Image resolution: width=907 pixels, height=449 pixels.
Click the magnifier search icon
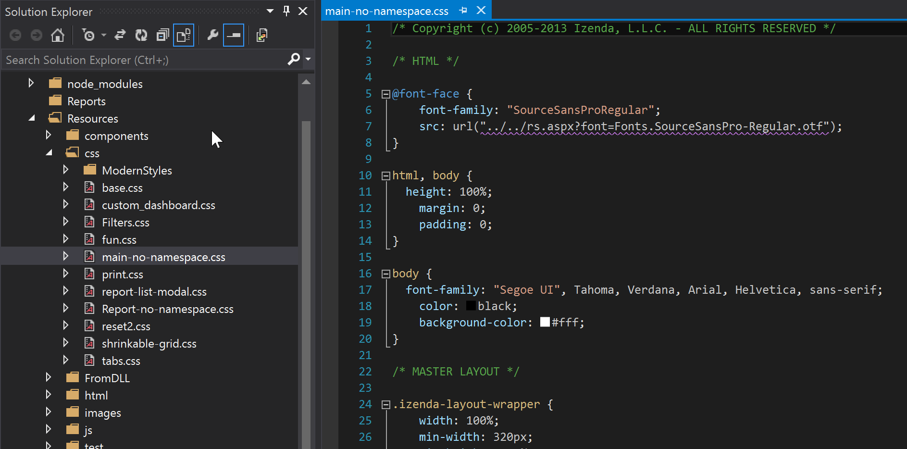pos(294,59)
